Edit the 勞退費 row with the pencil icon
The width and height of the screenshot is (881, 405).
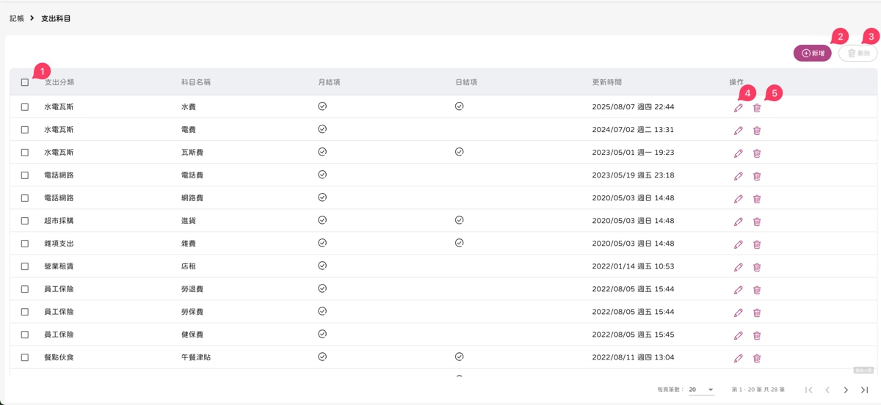(739, 290)
